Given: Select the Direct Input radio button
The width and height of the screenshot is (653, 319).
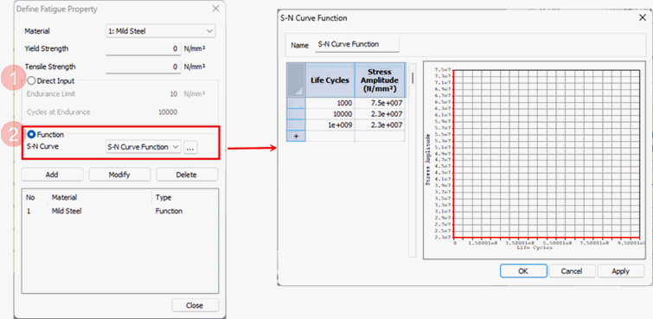Looking at the screenshot, I should coord(31,80).
